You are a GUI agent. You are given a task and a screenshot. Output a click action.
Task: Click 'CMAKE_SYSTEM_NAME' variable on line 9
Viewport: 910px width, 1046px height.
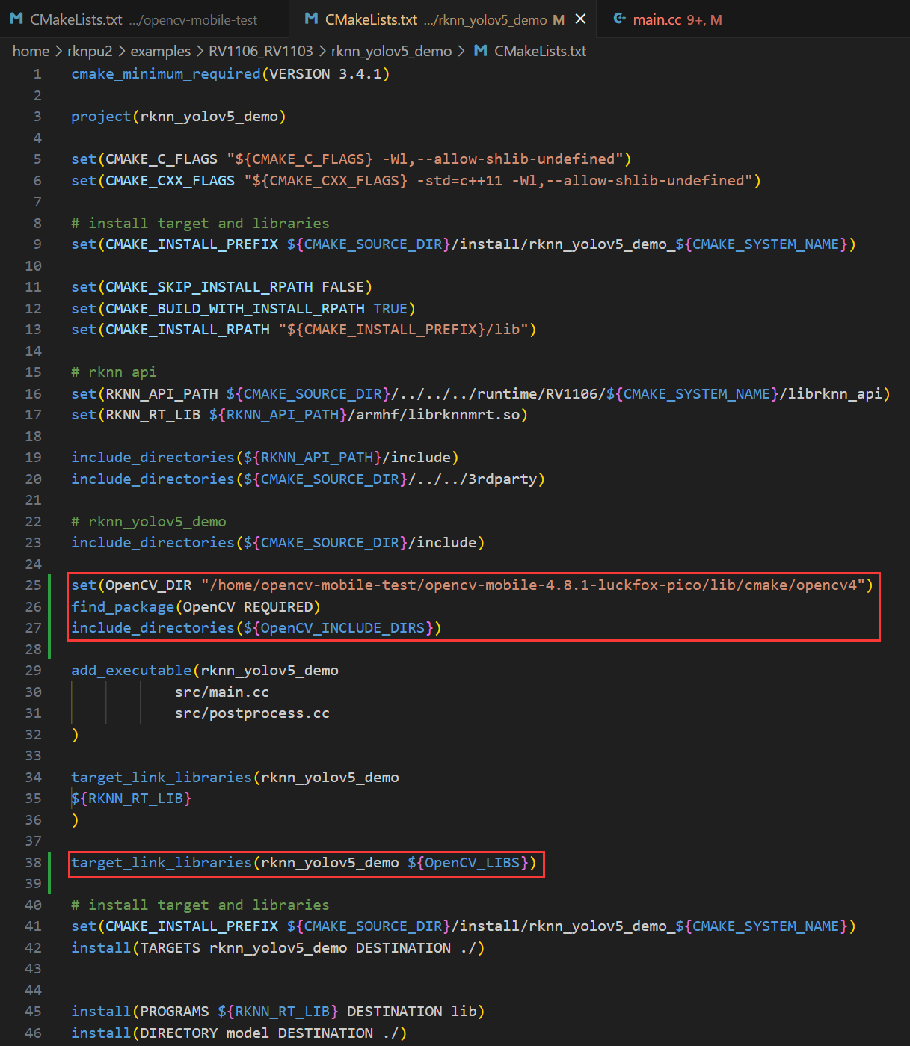pyautogui.click(x=766, y=244)
